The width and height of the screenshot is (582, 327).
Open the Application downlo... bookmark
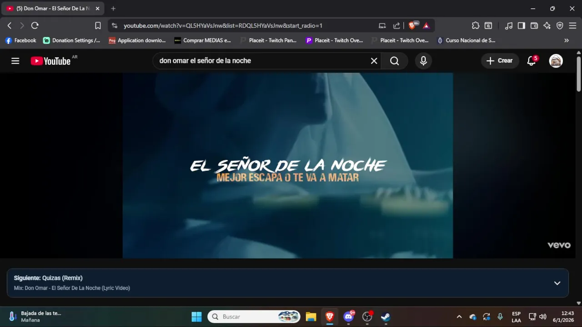137,40
